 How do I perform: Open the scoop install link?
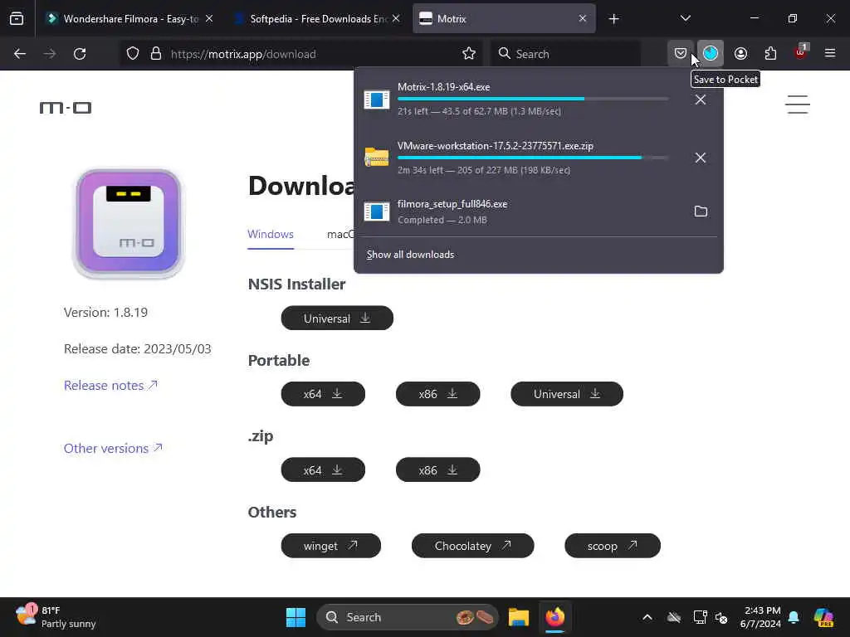pos(613,546)
